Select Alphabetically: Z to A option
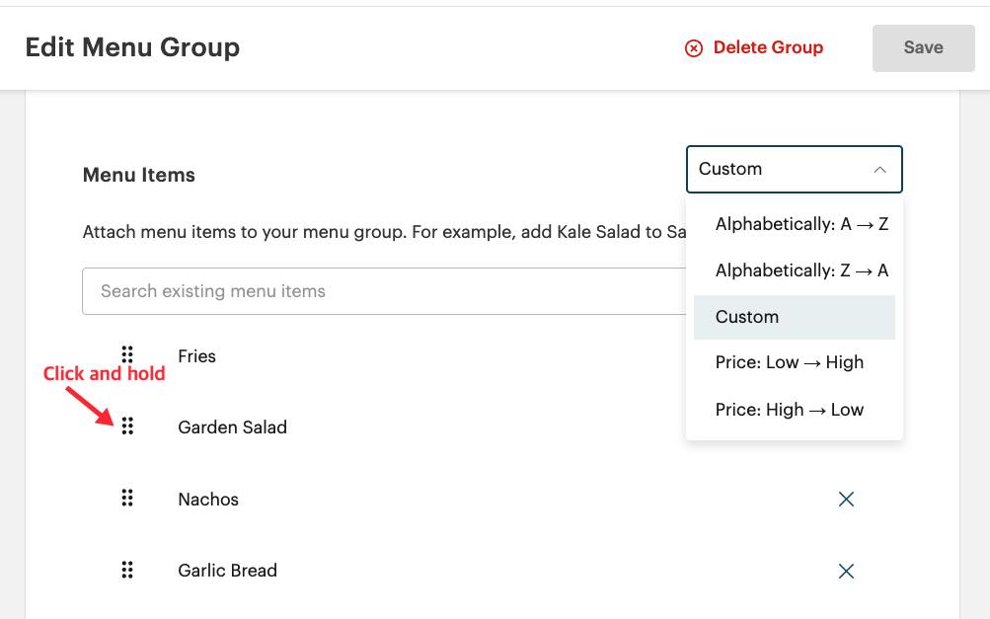 801,271
